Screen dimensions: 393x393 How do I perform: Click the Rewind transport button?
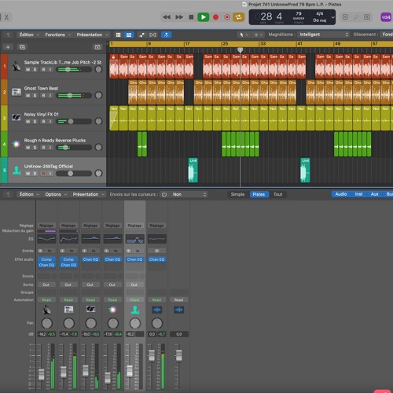167,17
